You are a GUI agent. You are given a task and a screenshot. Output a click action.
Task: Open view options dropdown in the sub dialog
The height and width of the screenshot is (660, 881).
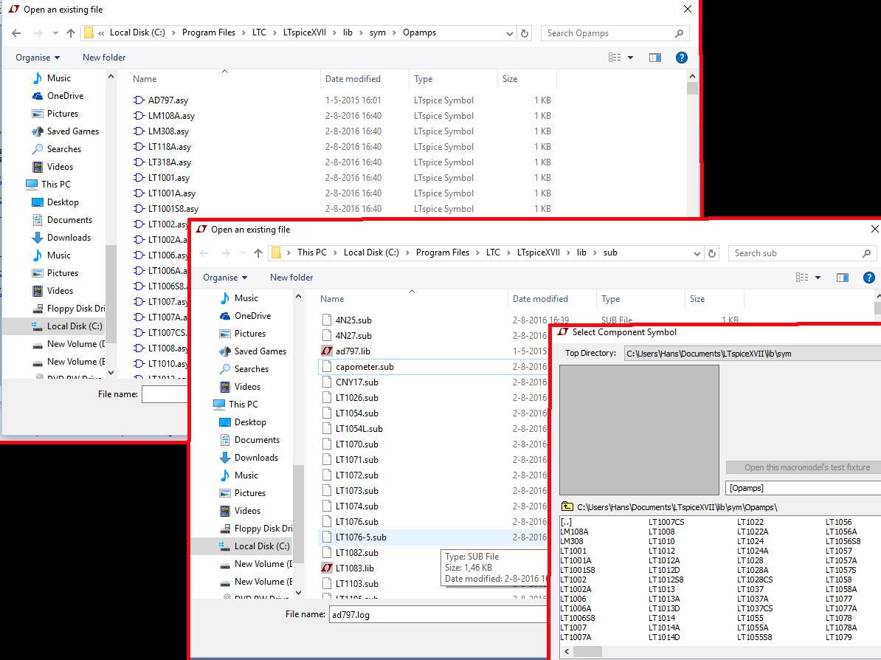point(818,277)
